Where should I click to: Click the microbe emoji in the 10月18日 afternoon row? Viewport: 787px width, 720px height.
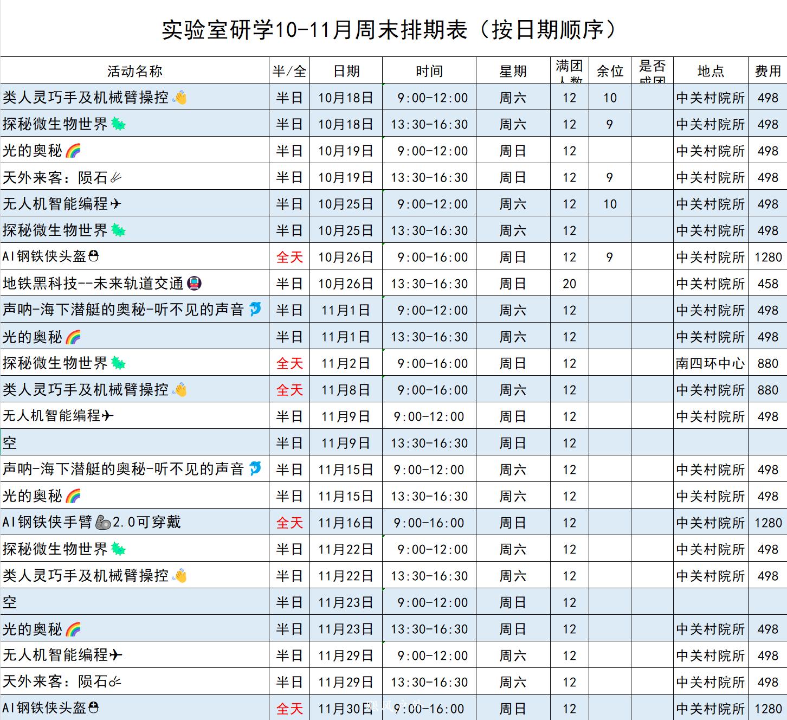click(x=118, y=124)
